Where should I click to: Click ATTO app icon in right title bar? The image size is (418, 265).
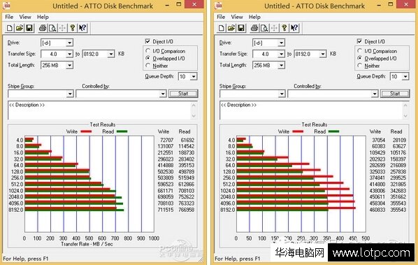[219, 6]
